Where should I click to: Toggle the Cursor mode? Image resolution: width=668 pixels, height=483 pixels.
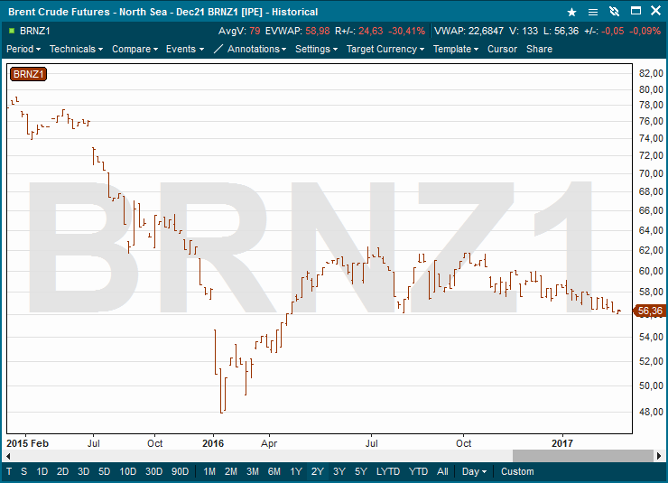pyautogui.click(x=502, y=49)
